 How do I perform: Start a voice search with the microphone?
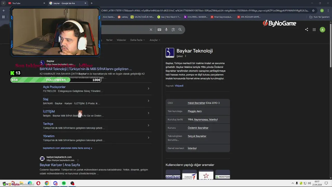(x=166, y=30)
